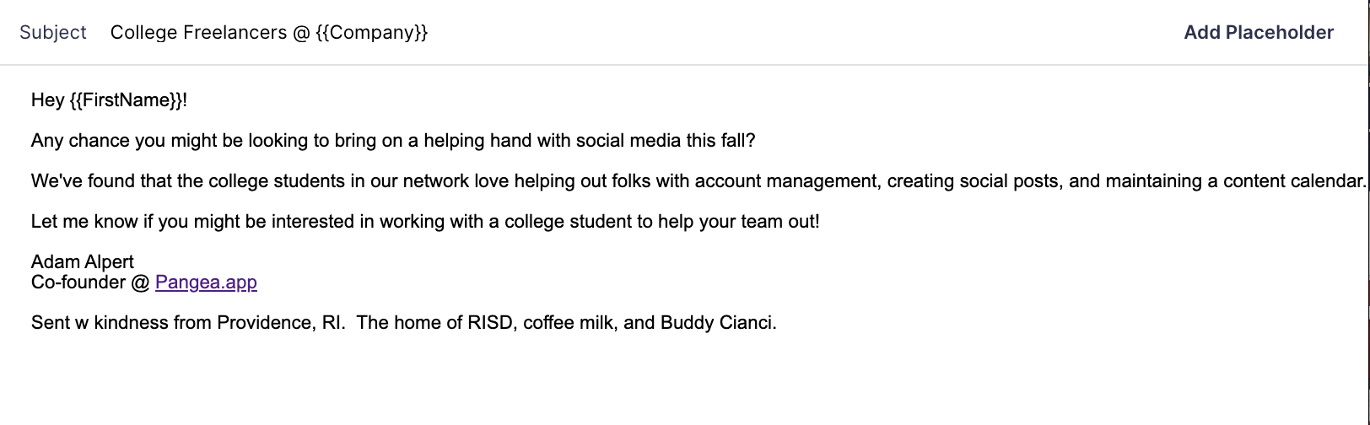Click the {{FirstName}} placeholder in greeting
This screenshot has width=1370, height=425.
pyautogui.click(x=127, y=100)
